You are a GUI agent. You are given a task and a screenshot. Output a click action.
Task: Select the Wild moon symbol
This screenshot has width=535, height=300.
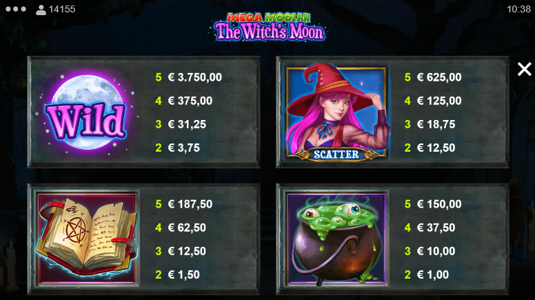[87, 112]
